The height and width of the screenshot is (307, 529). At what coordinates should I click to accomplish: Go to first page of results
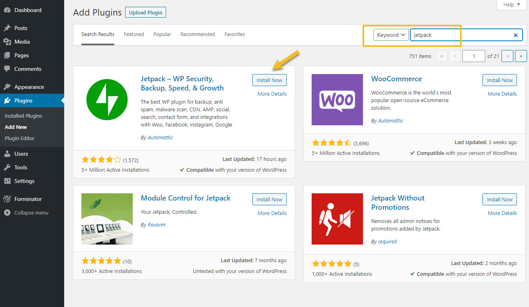[441, 56]
